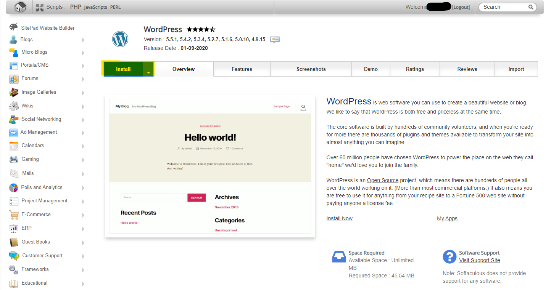Click the Ad Management arrow icon
Screen dimensions: 551x290
14,133
